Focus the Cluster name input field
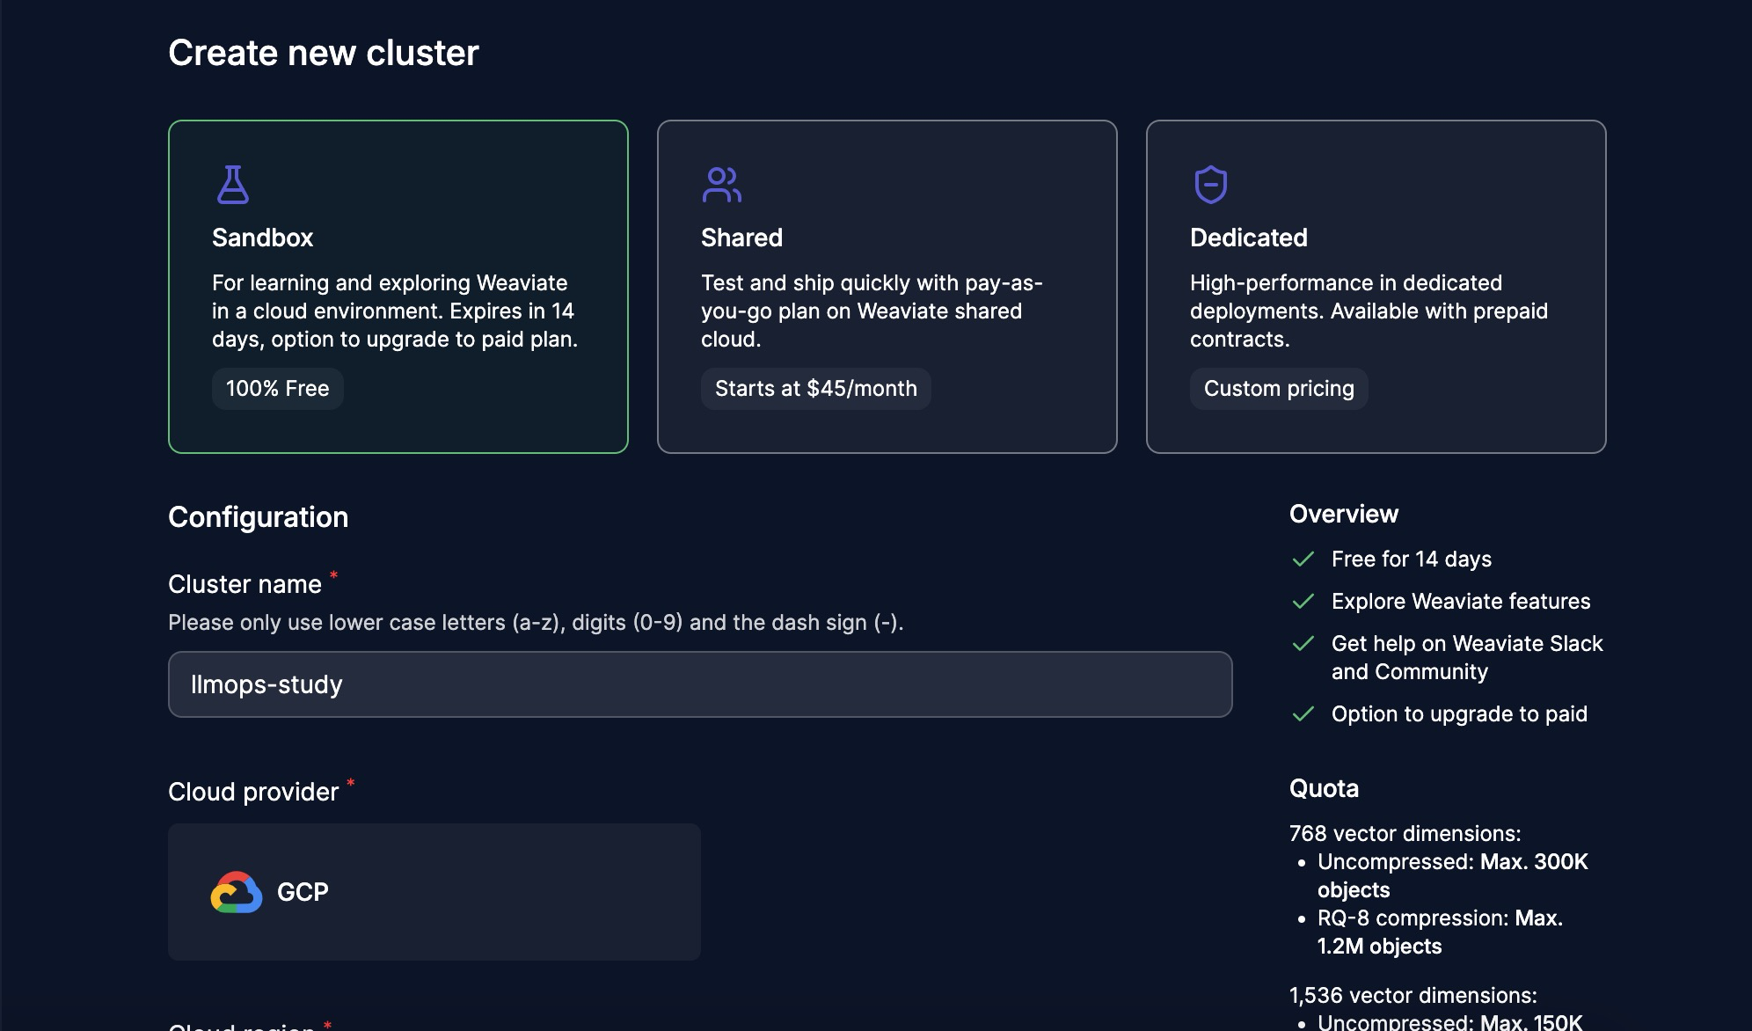 [x=699, y=684]
